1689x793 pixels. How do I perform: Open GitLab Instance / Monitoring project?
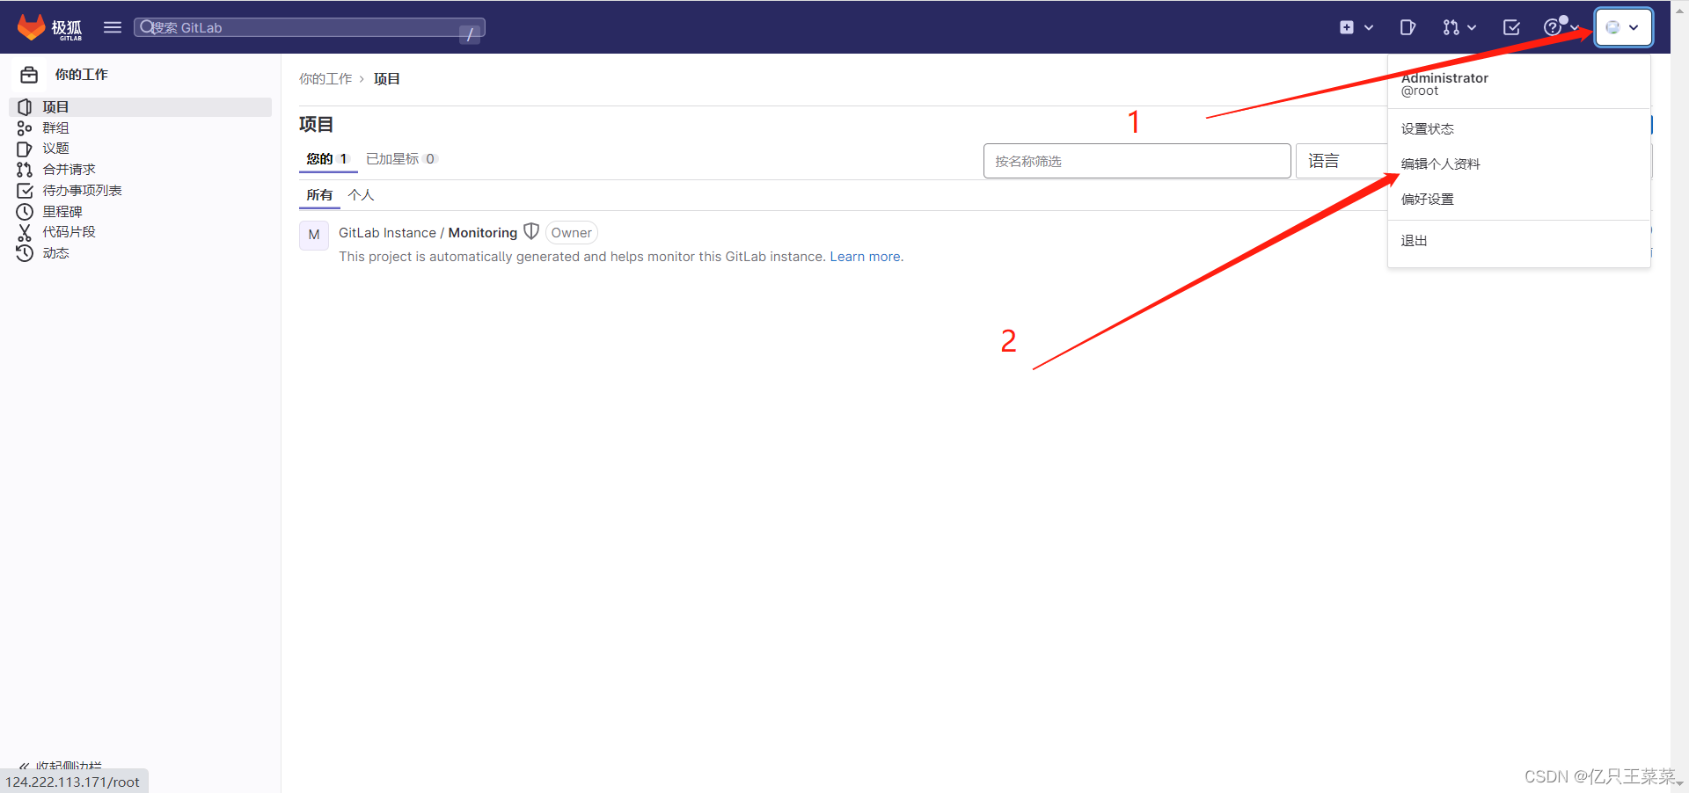tap(428, 233)
